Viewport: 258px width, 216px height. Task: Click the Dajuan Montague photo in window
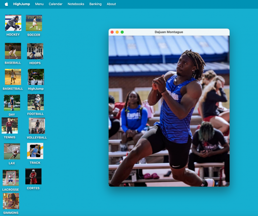[x=169, y=111]
